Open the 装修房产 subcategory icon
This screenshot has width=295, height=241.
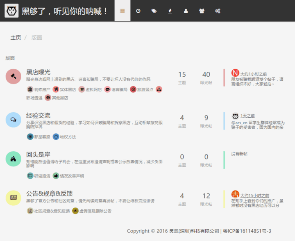[x=30, y=89]
